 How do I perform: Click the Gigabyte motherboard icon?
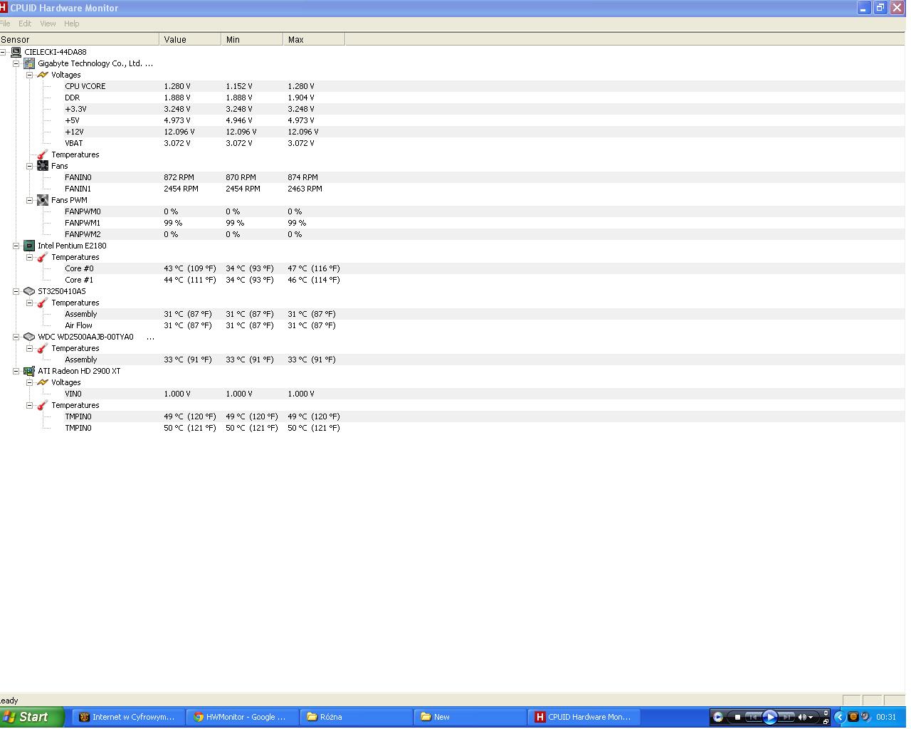click(29, 63)
